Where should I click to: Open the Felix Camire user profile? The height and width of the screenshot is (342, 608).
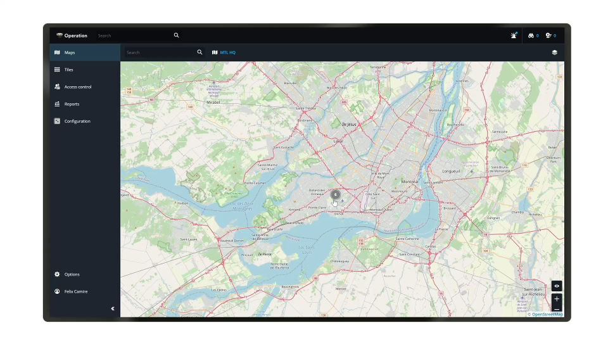click(85, 291)
